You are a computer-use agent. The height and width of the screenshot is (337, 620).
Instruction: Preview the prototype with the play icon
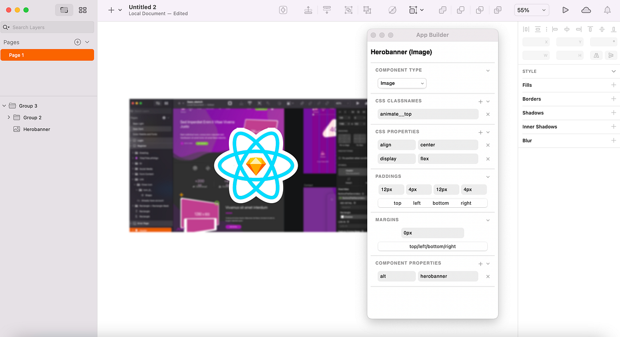(565, 9)
